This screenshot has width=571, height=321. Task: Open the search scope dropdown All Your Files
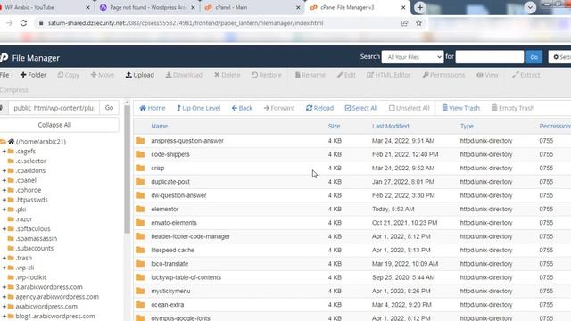point(412,57)
